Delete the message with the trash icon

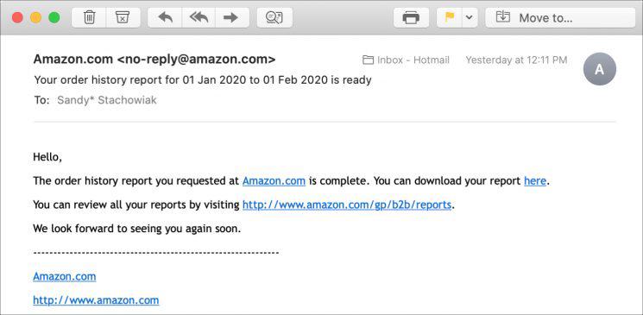tap(89, 17)
